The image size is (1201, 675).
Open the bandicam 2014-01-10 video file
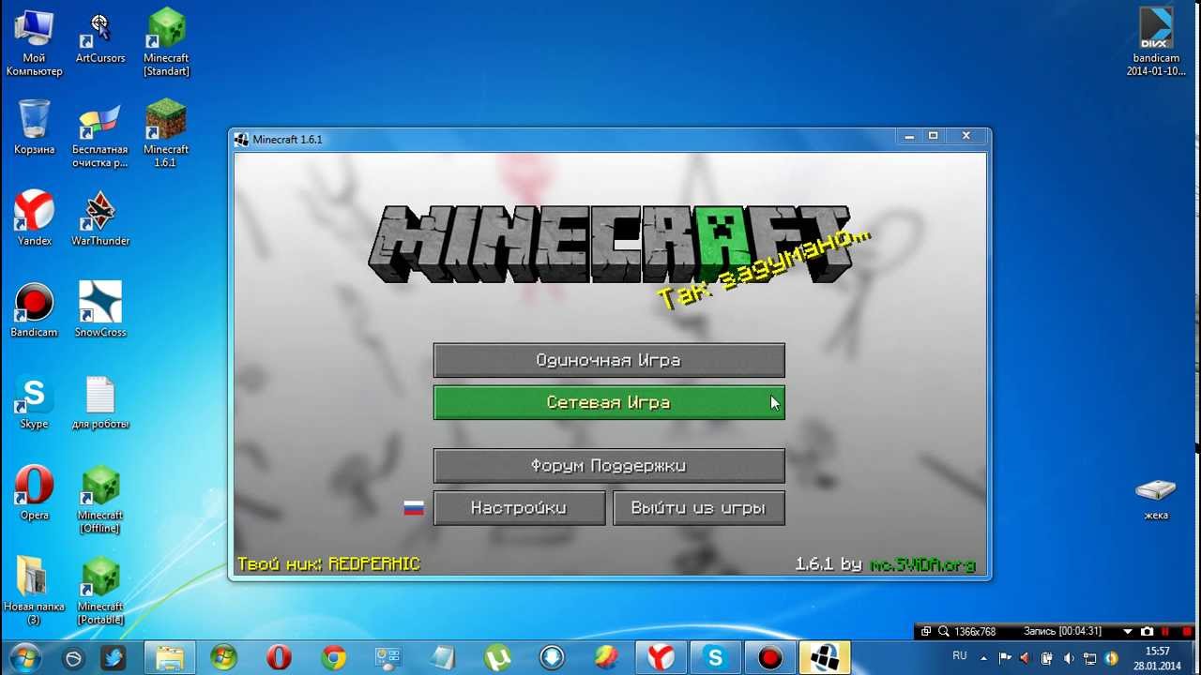point(1156,42)
